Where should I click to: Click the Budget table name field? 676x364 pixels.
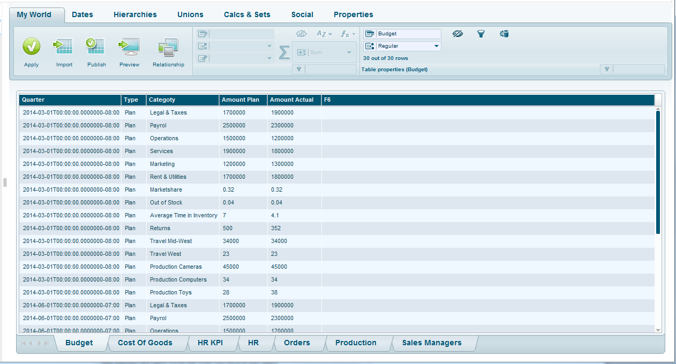click(x=408, y=34)
